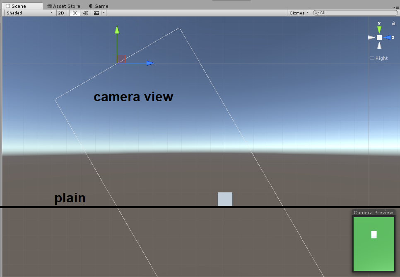The height and width of the screenshot is (277, 400).
Task: Switch to the Game tab
Action: pyautogui.click(x=99, y=6)
